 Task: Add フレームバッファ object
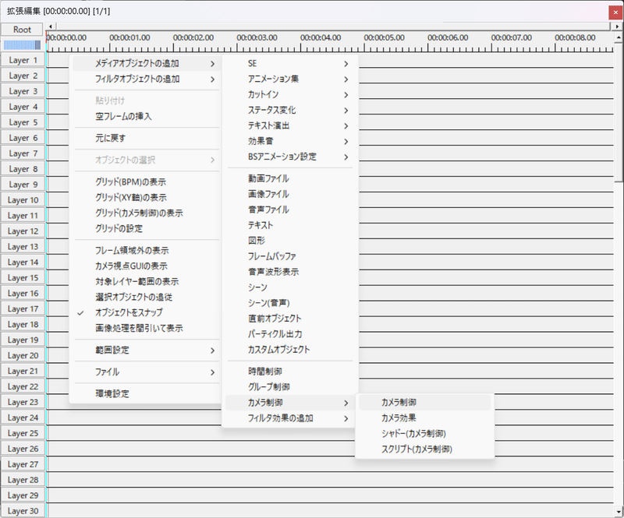(x=290, y=256)
